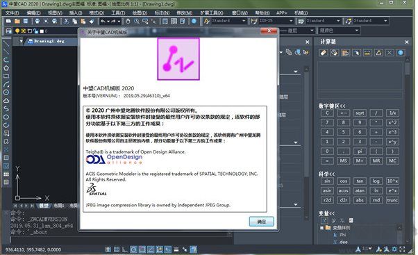Click the Undo arrow icon
418x255 pixels.
103,21
